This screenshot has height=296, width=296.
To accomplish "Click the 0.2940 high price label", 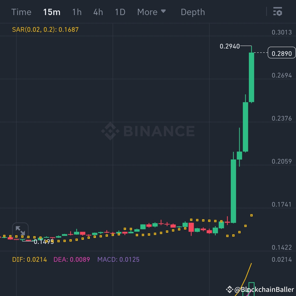I will pos(230,46).
